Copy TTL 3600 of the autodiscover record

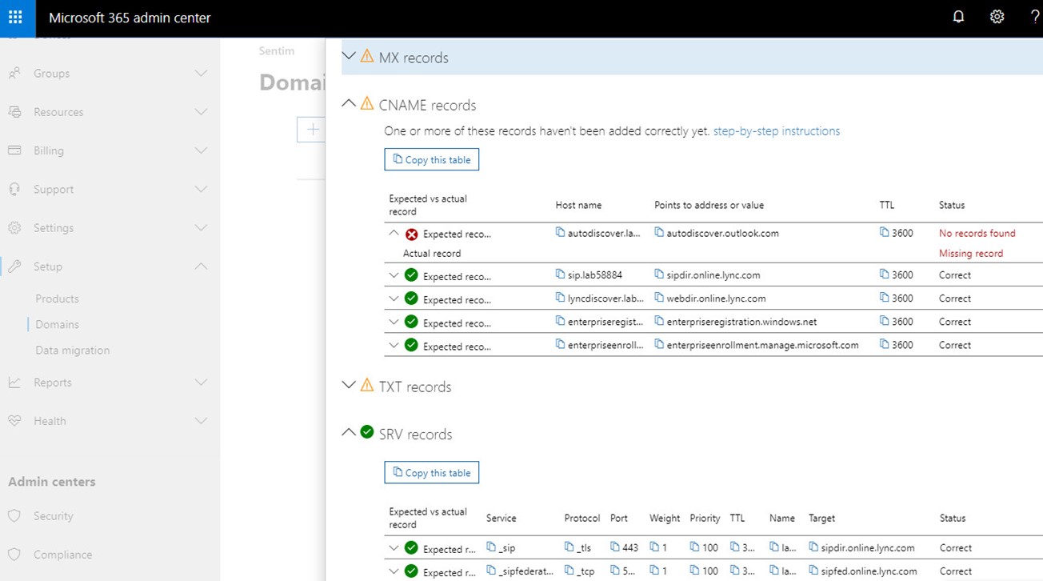(884, 233)
